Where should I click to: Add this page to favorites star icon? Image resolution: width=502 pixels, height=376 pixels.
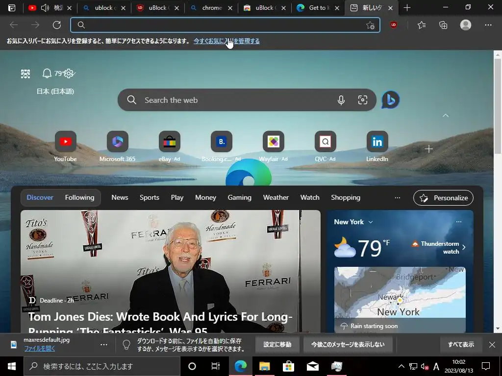[370, 25]
